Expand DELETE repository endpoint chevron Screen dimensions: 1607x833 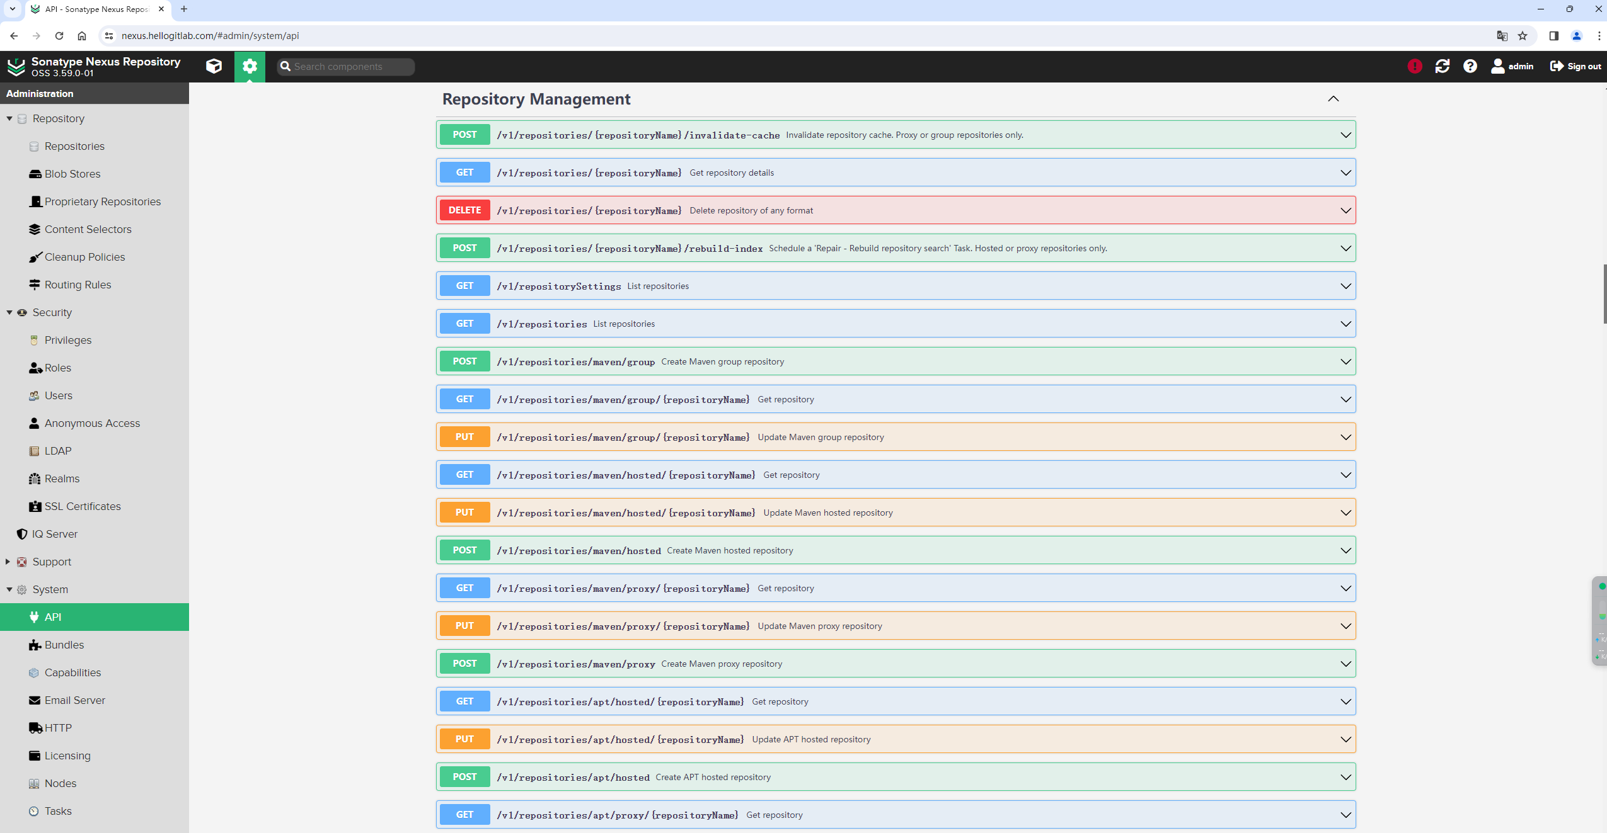click(x=1345, y=210)
